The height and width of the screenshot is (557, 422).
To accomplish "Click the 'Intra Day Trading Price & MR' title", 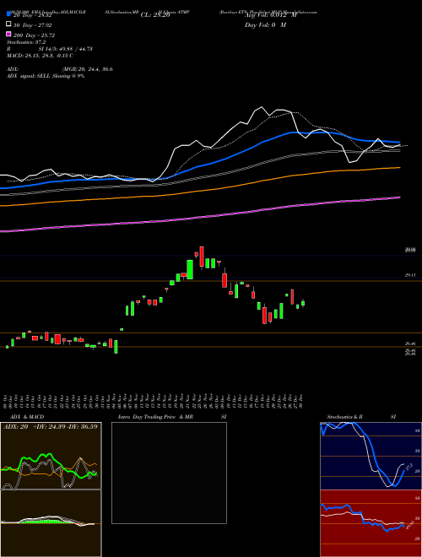I will [x=155, y=417].
